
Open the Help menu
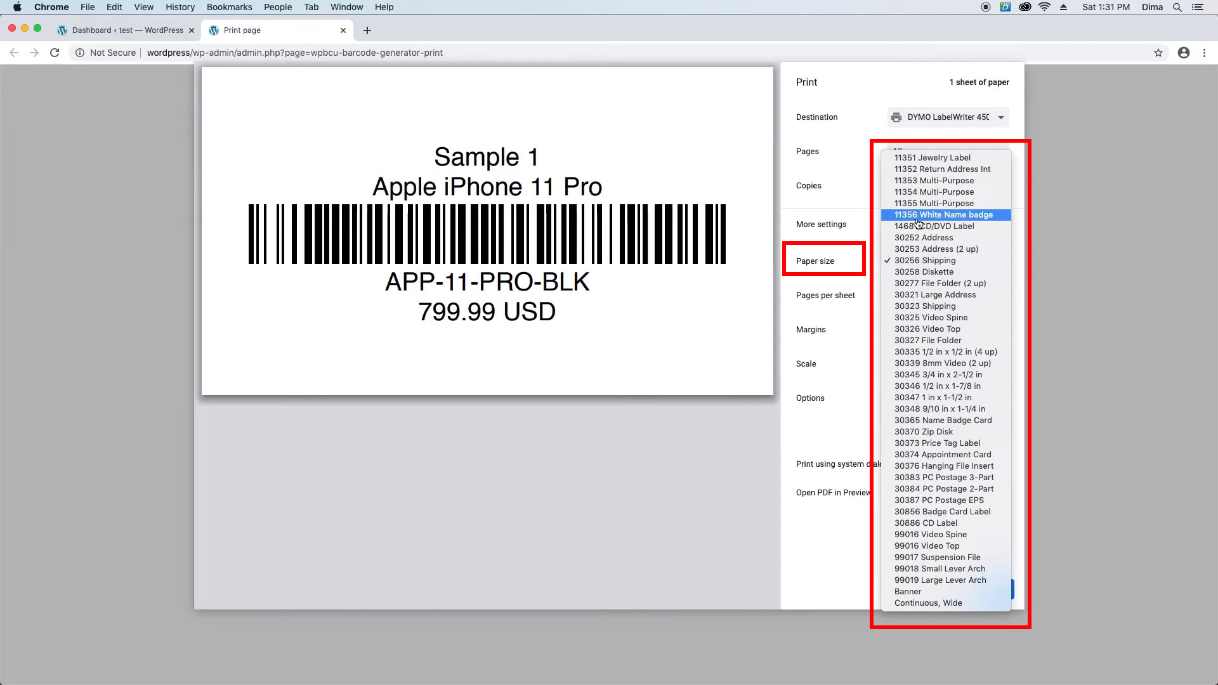[x=384, y=7]
